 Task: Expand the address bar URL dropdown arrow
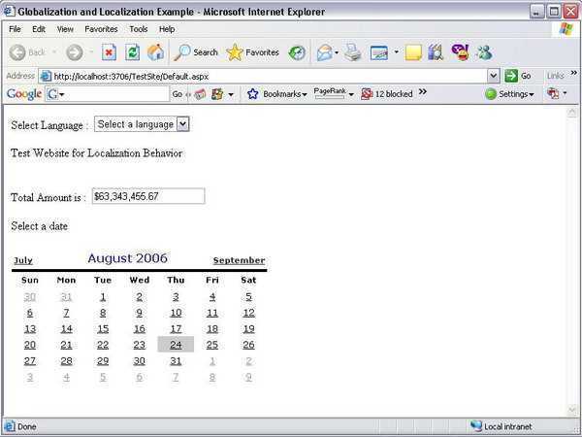click(x=494, y=76)
